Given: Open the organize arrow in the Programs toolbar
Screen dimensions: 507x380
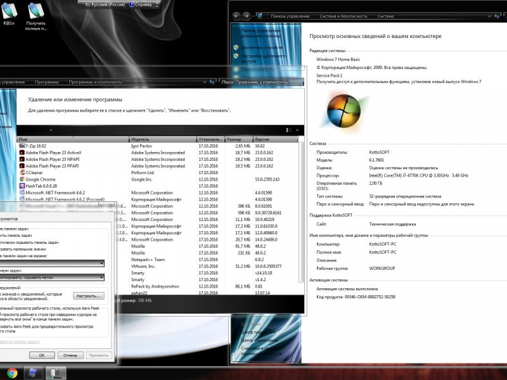Looking at the screenshot, I should pyautogui.click(x=51, y=130).
